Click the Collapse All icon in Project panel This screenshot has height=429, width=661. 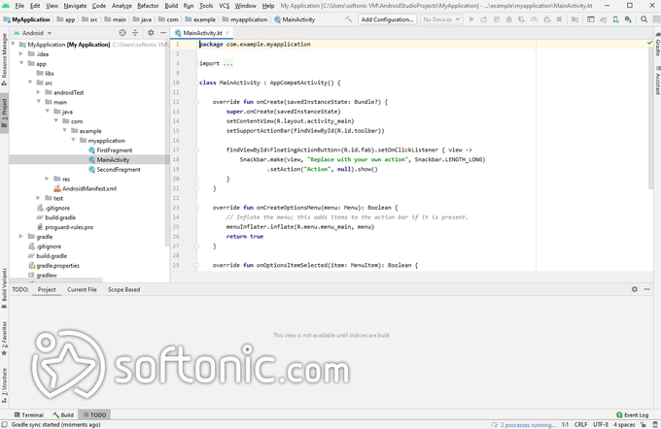coord(135,33)
